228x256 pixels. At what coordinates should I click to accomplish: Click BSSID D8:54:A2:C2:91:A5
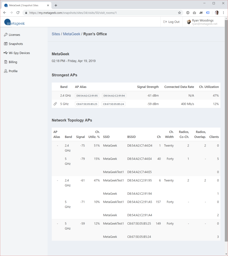pyautogui.click(x=140, y=202)
